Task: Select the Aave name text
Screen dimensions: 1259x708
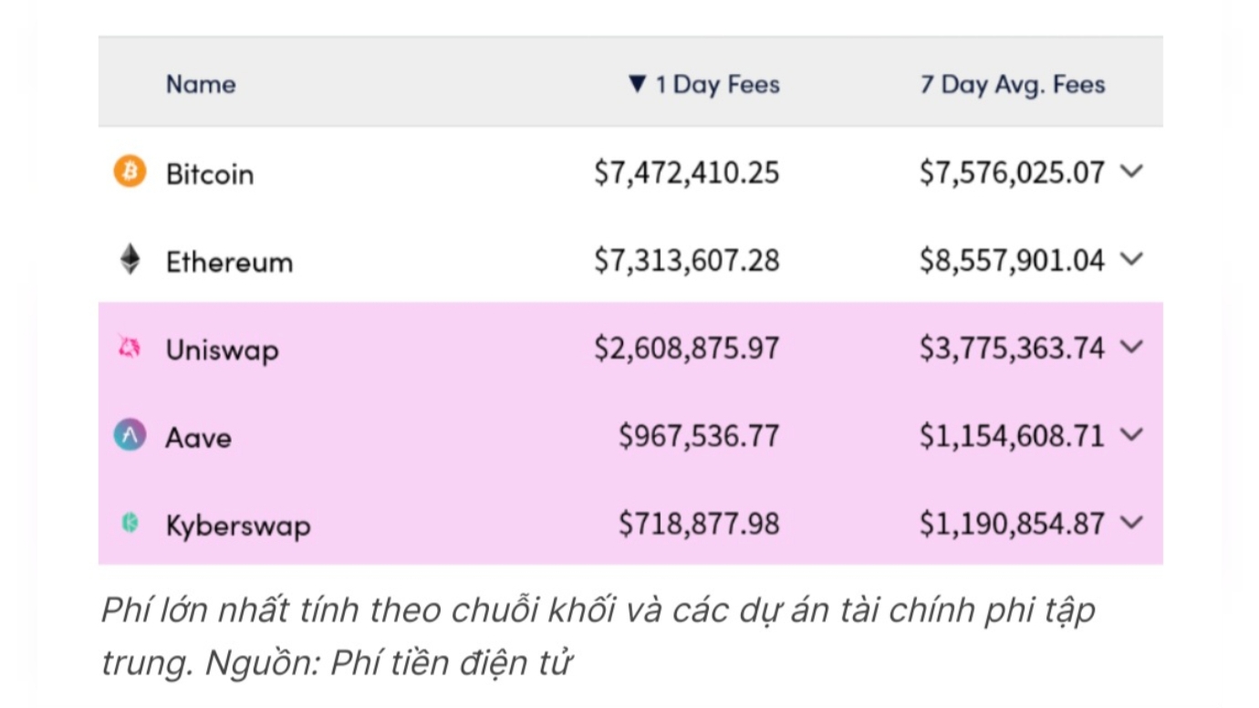Action: coord(198,438)
